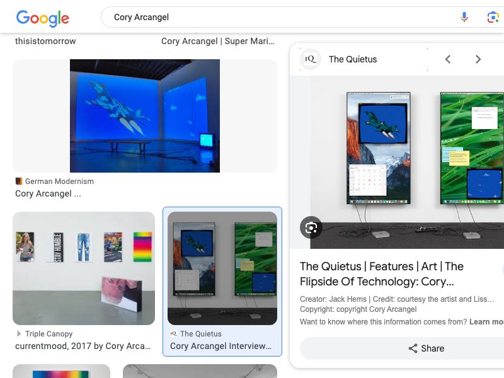The image size is (504, 378).
Task: Click The Quietus label under selected thumbnail
Action: [x=200, y=334]
